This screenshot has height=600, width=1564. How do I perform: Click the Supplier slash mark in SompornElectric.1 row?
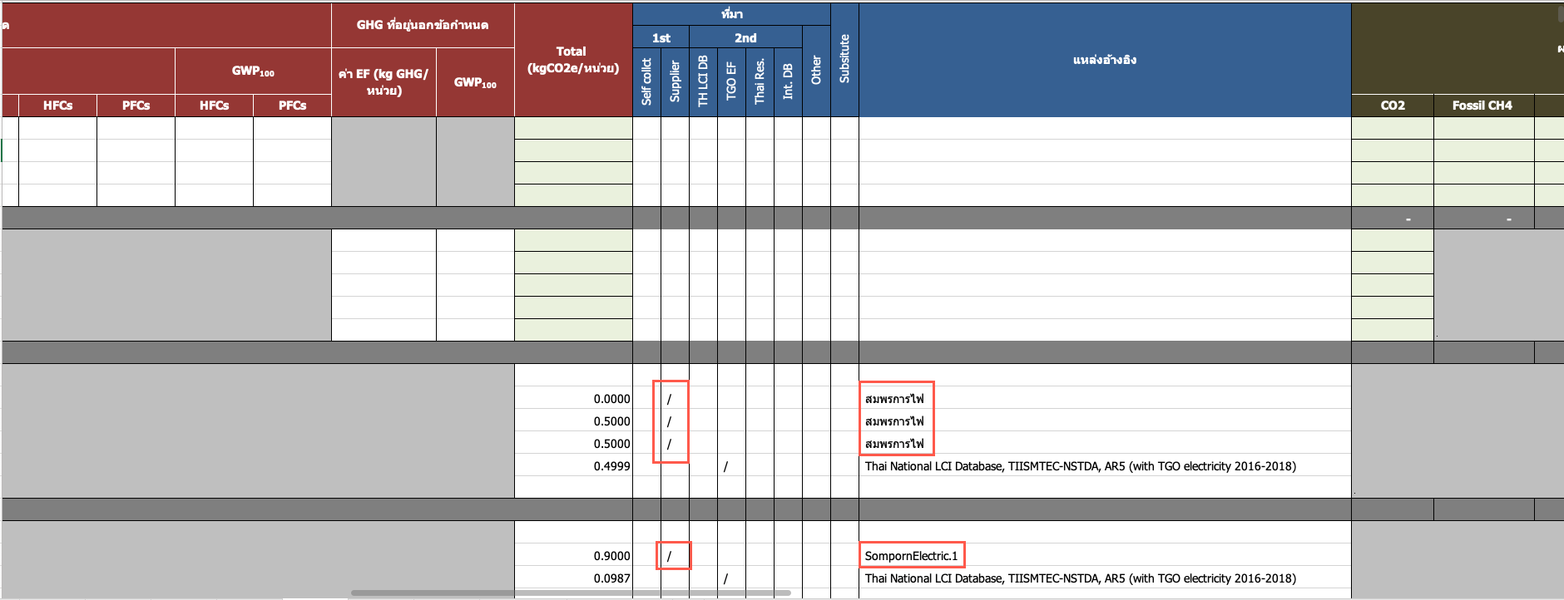click(x=670, y=556)
